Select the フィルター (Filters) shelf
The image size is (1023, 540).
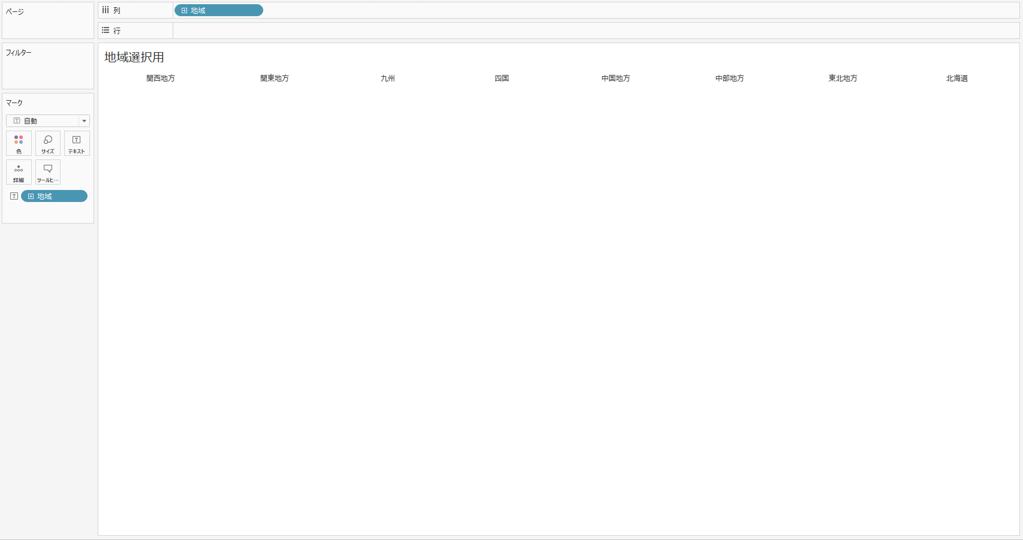(x=47, y=69)
